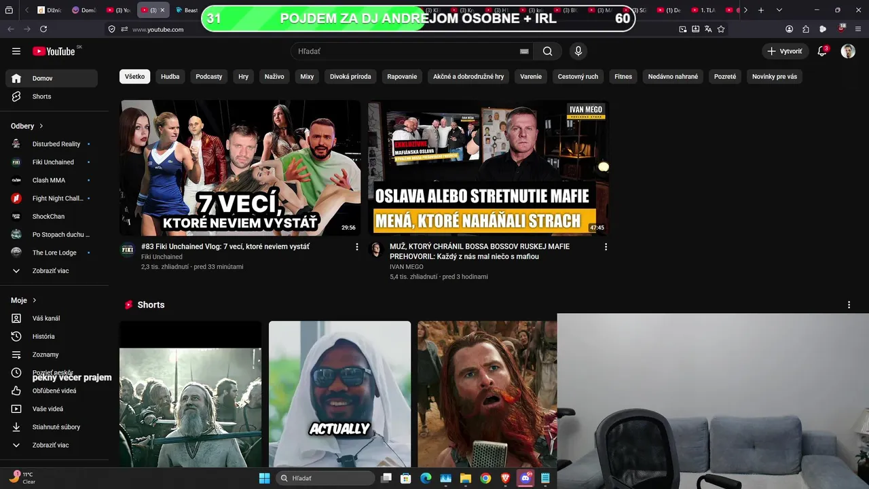Go to Domov in sidebar
This screenshot has height=489, width=869.
point(52,79)
